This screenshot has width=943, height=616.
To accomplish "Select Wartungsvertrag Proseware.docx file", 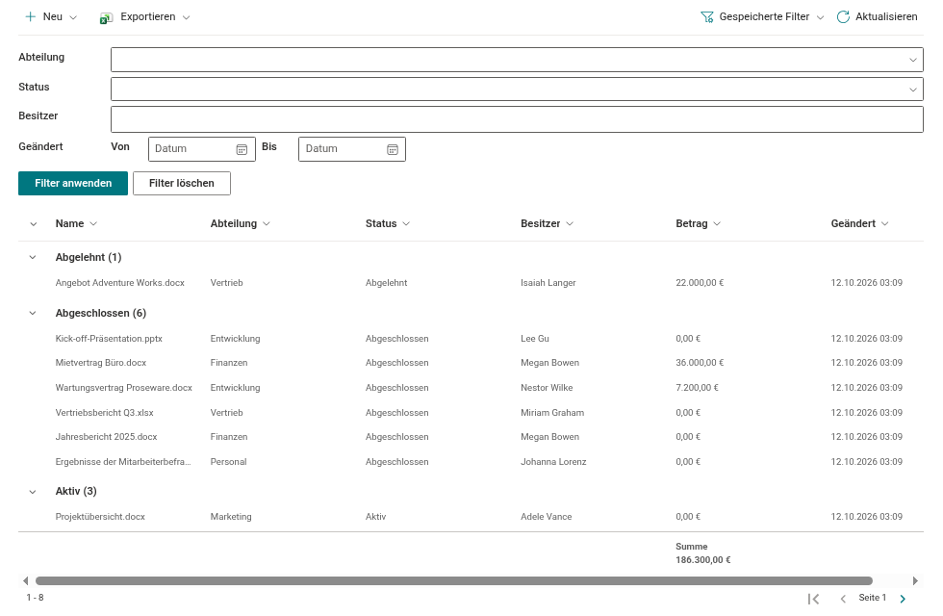I will tap(124, 388).
